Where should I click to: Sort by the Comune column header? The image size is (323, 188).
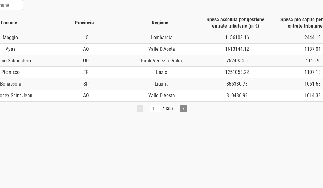click(x=9, y=23)
